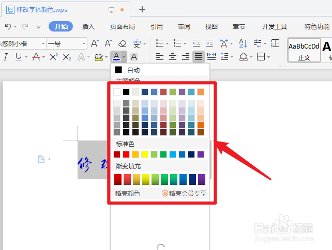Expand the highlight color dropdown arrow
This screenshot has width=332, height=250.
pos(107,57)
